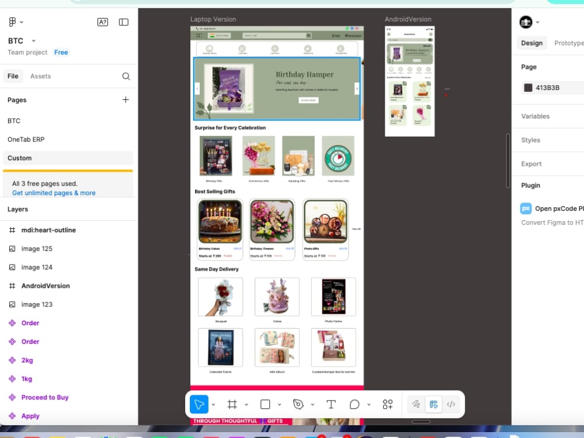The width and height of the screenshot is (584, 438).
Task: Select the Custom page
Action: coord(68,158)
